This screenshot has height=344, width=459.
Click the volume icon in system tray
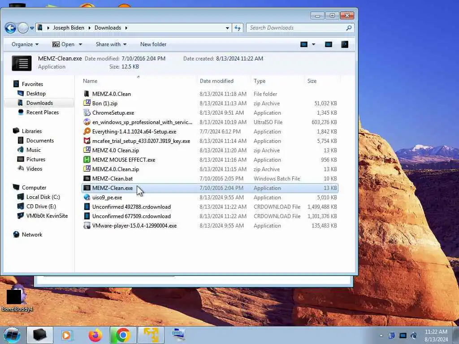(414, 335)
